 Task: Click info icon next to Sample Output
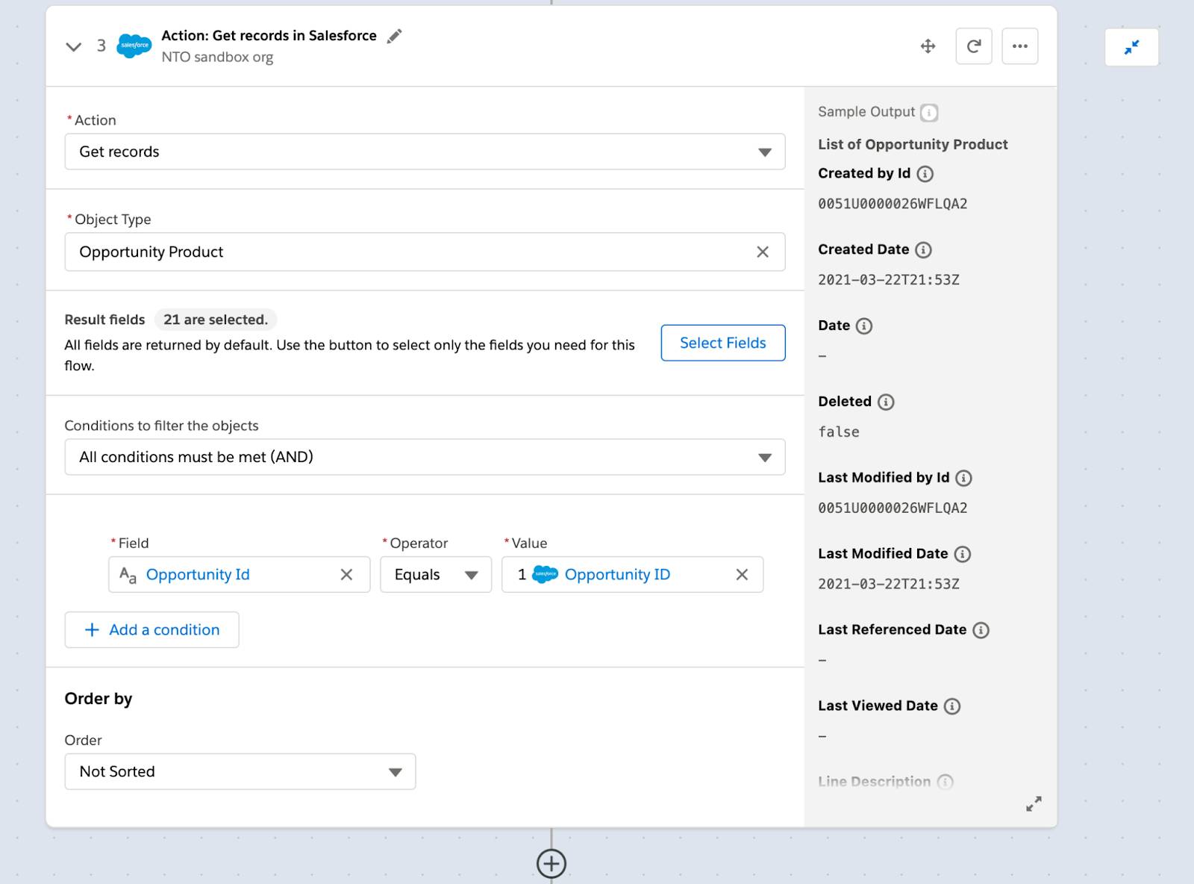coord(929,113)
